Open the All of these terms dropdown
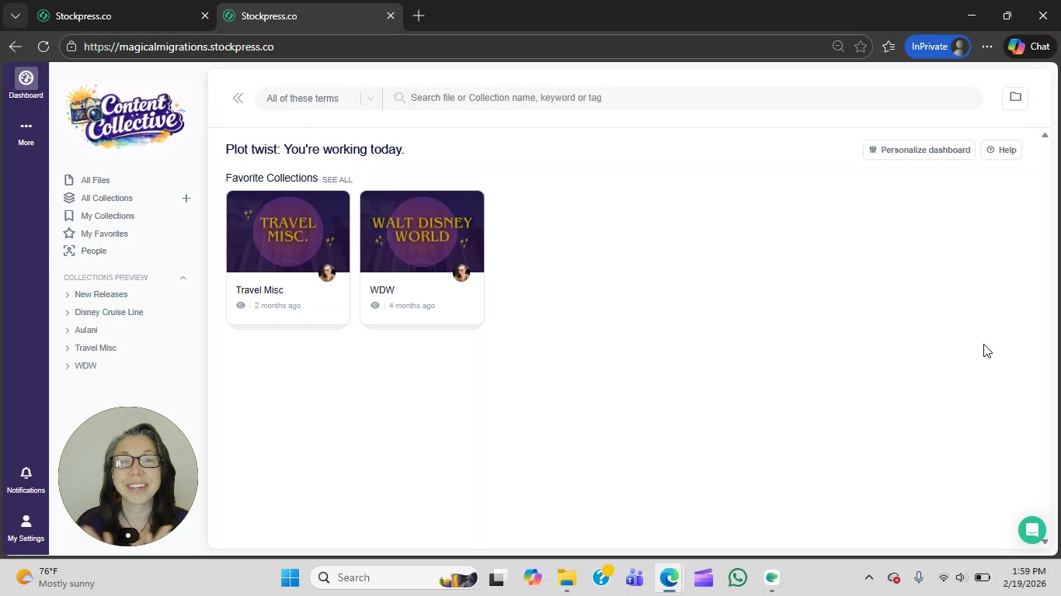This screenshot has width=1061, height=596. coord(318,99)
